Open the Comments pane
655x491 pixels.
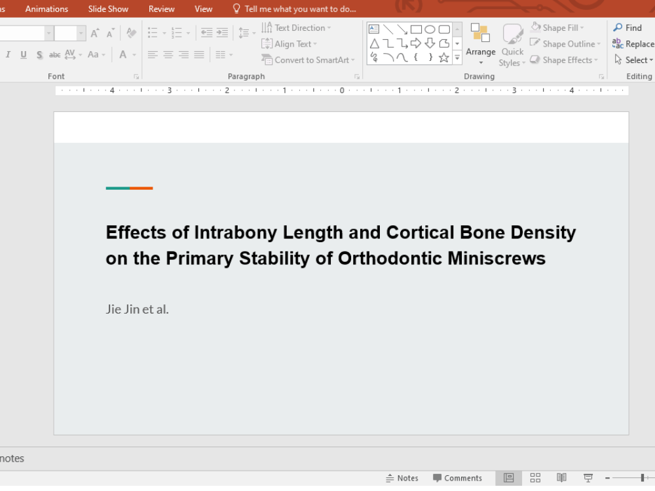click(x=458, y=478)
